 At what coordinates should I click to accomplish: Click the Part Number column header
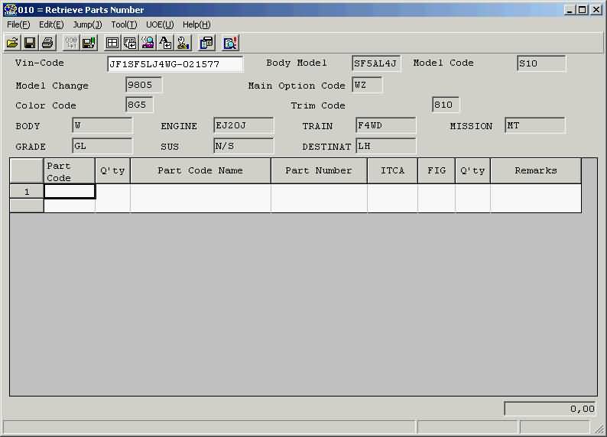click(319, 171)
